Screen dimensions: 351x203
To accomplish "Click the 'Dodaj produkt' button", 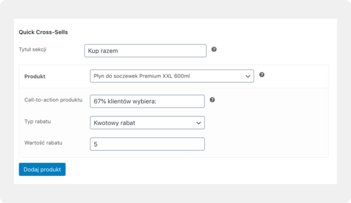I will pyautogui.click(x=42, y=169).
